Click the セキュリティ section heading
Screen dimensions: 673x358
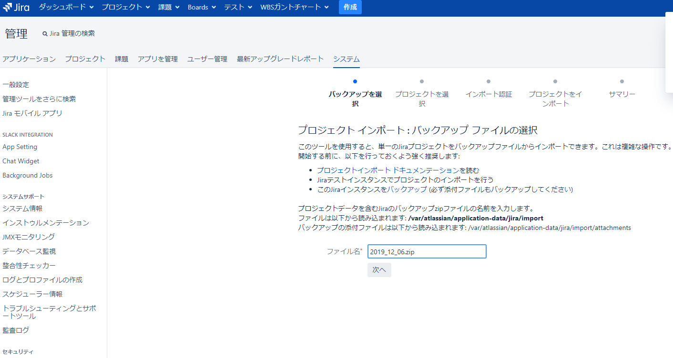click(18, 352)
